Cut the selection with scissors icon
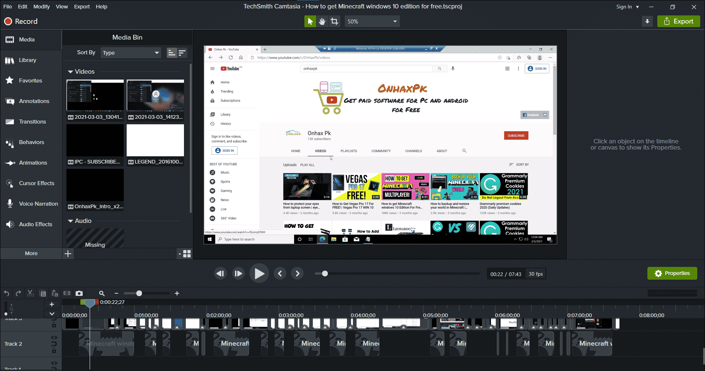This screenshot has width=705, height=371. click(30, 293)
